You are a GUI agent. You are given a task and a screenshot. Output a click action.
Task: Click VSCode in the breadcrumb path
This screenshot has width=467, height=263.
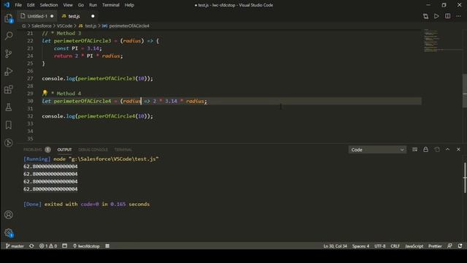[x=65, y=26]
